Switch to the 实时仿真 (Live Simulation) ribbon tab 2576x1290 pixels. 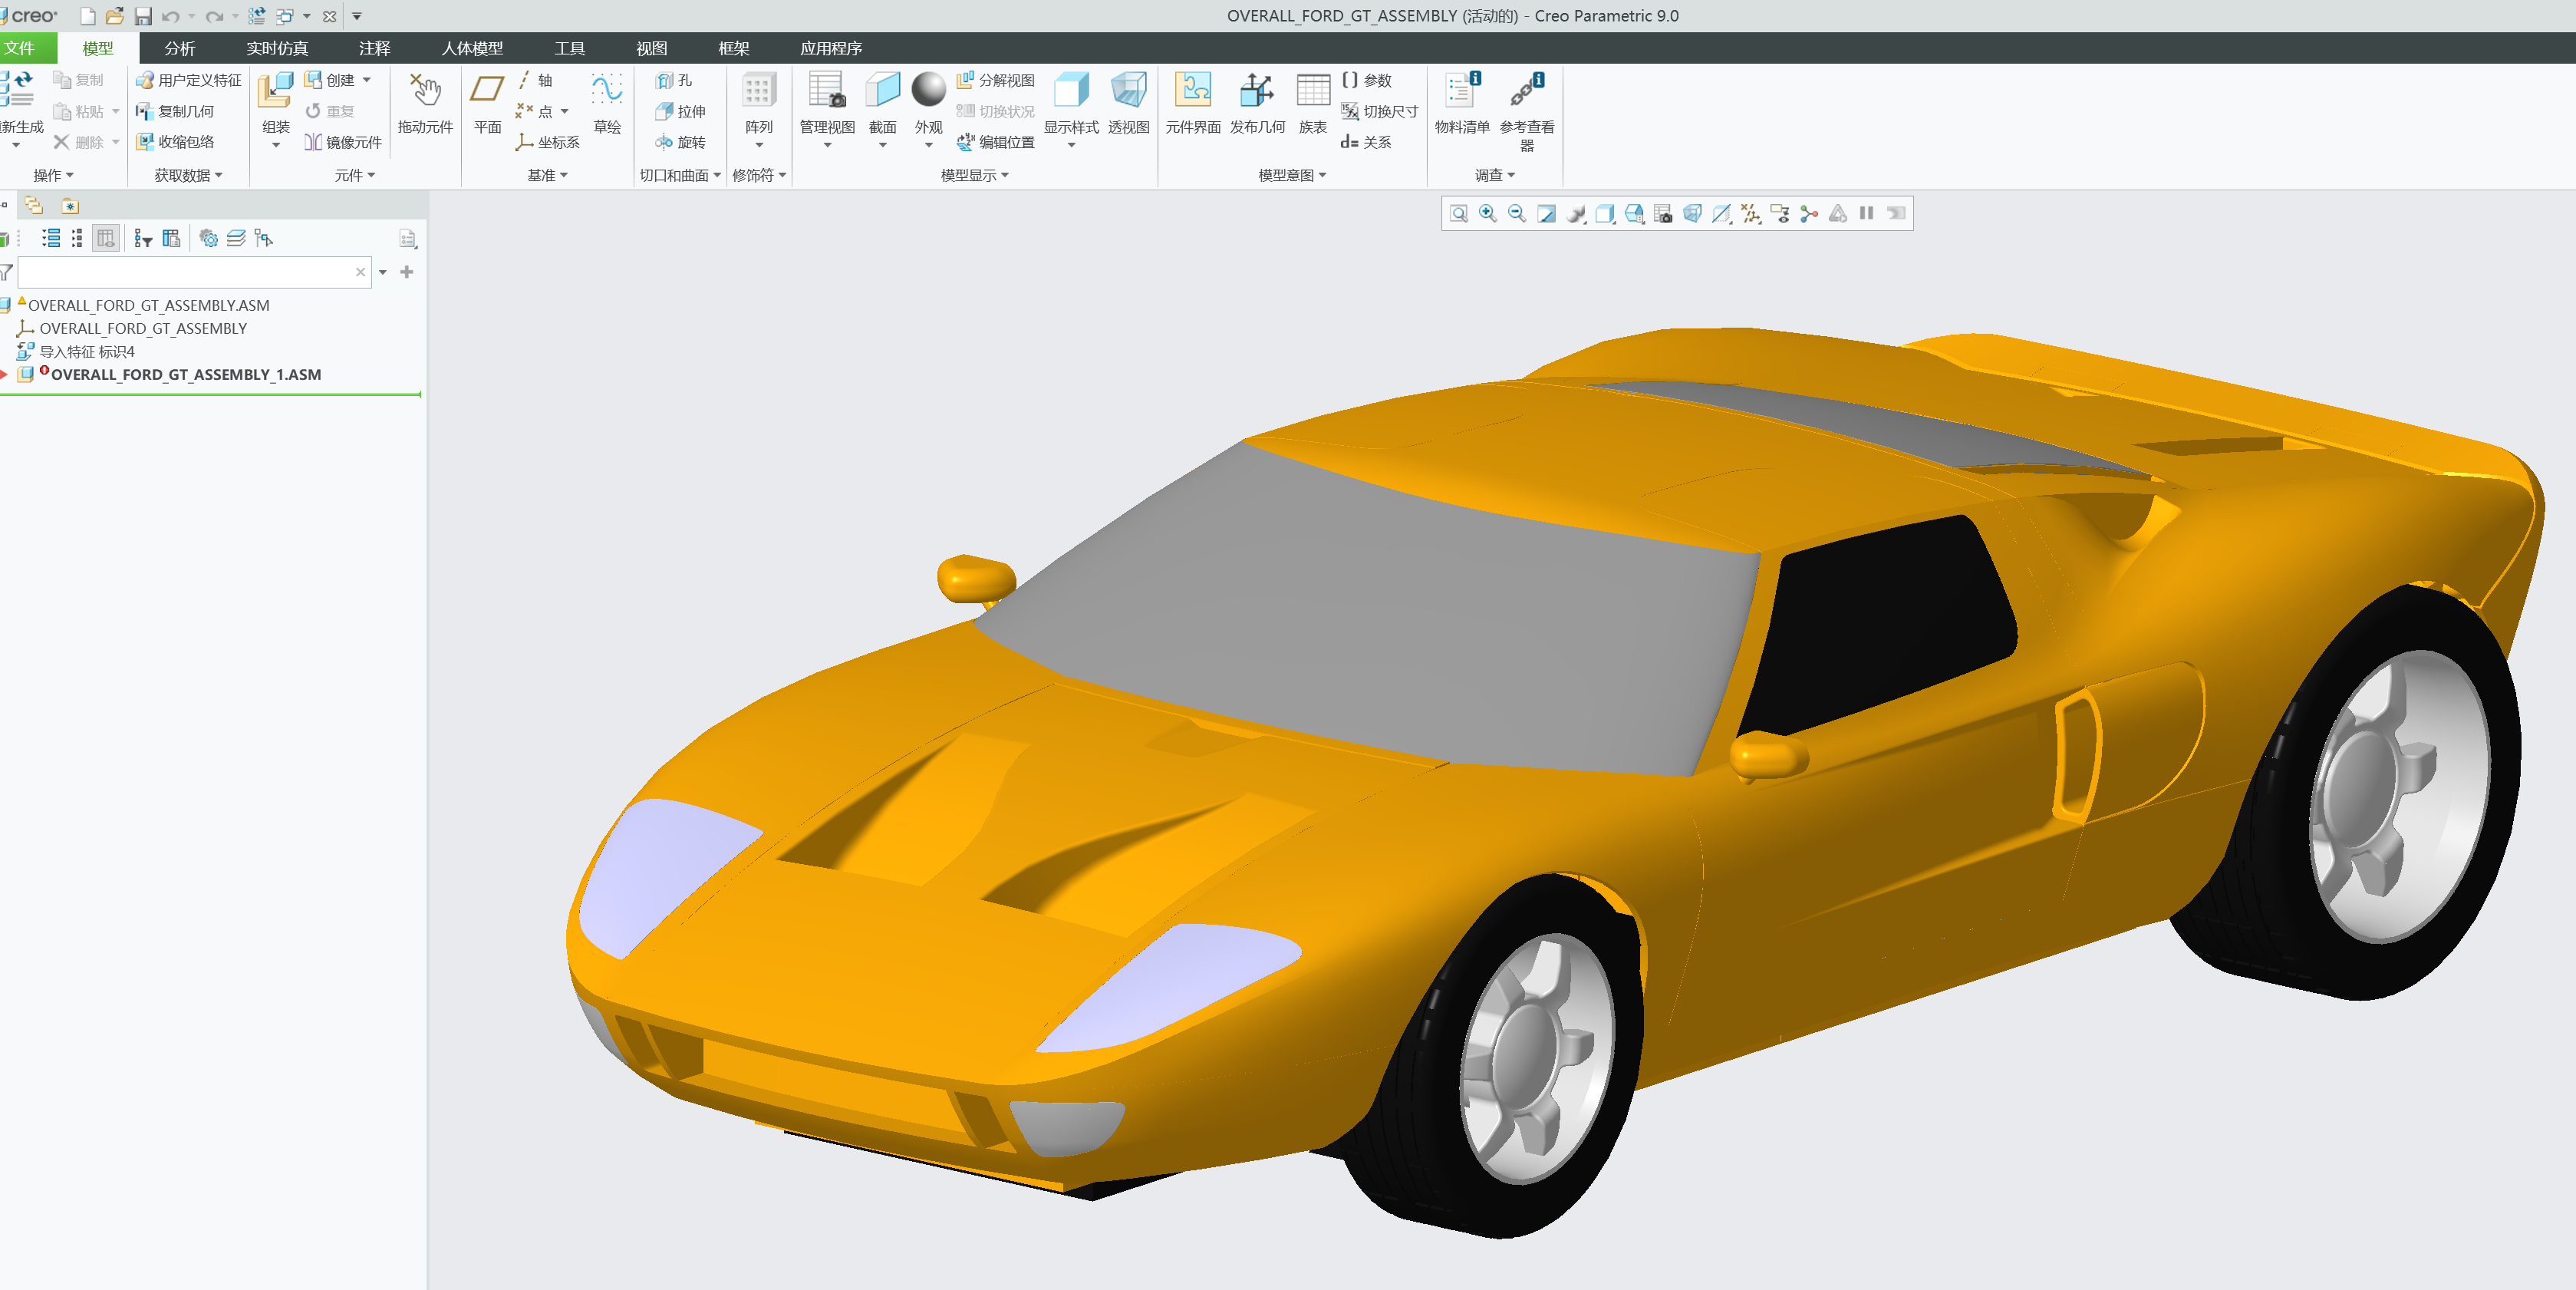pyautogui.click(x=277, y=48)
